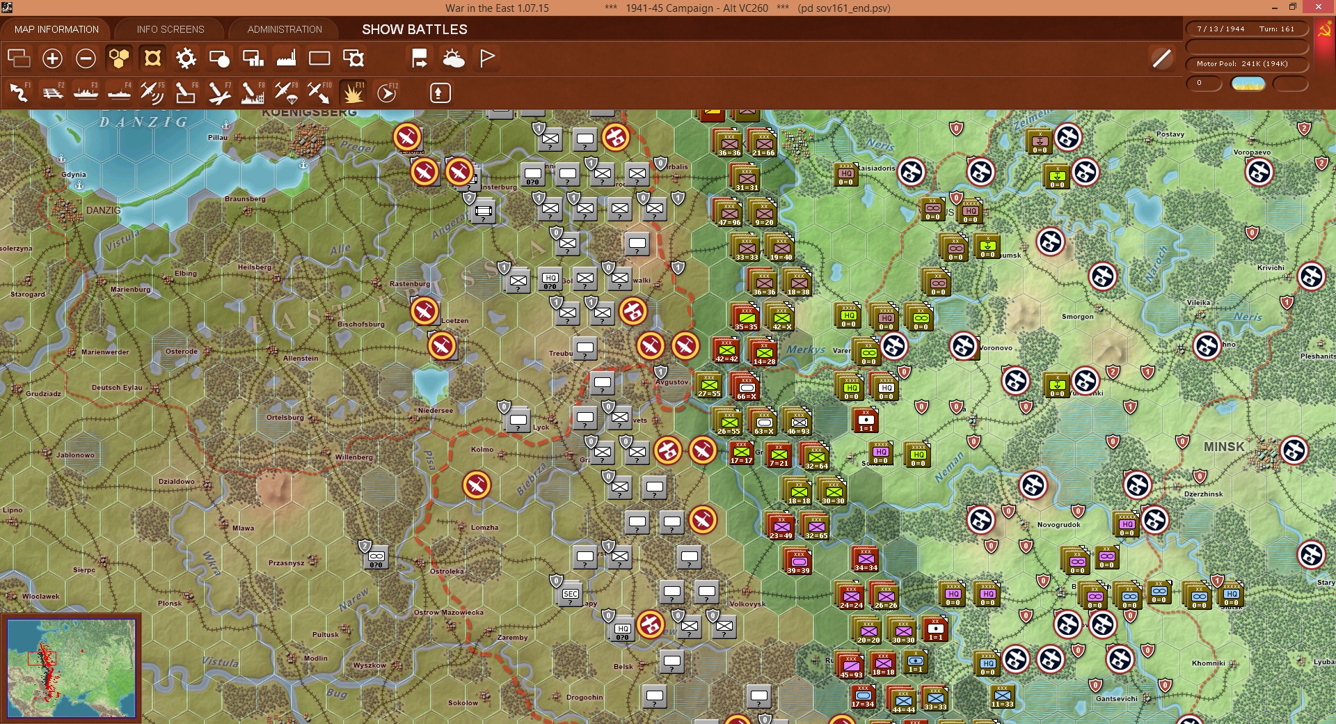This screenshot has height=724, width=1336.
Task: Select the Soviet unit labeled 66=X
Action: 746,386
